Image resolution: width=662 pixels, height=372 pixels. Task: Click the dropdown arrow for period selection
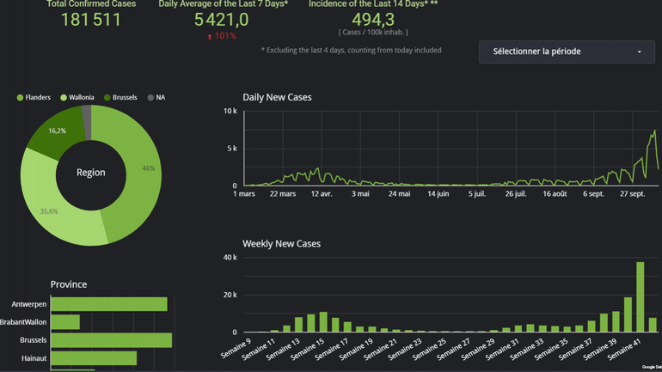639,52
